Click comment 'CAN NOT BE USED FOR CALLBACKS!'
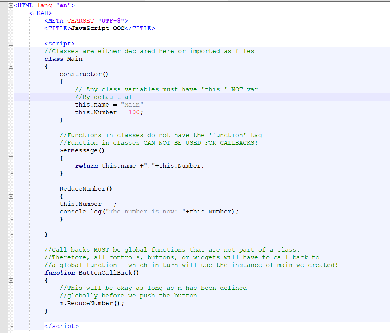 click(200, 143)
